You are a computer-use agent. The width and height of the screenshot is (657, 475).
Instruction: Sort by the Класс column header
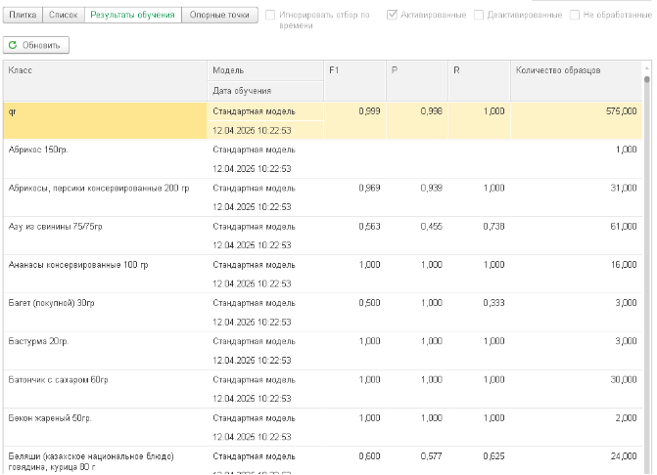tap(106, 71)
